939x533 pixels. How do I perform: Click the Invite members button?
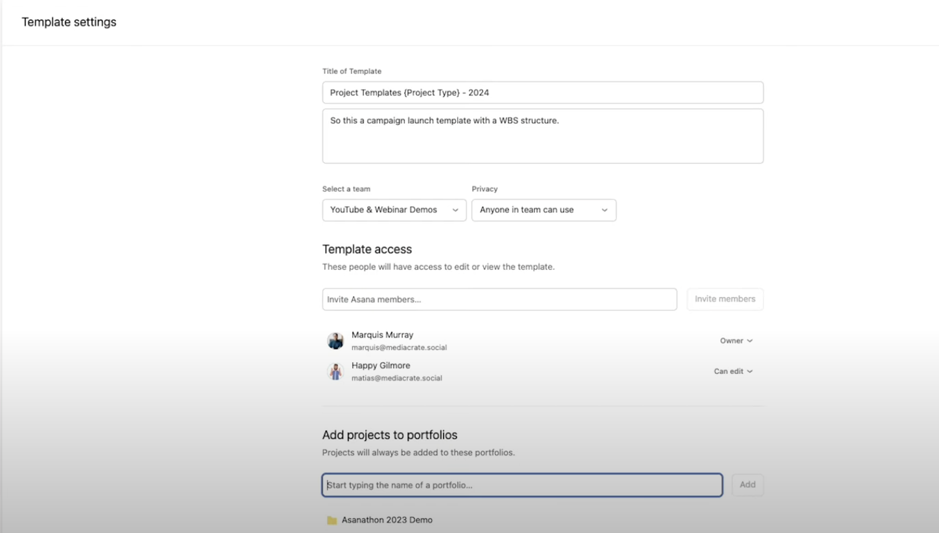[725, 299]
